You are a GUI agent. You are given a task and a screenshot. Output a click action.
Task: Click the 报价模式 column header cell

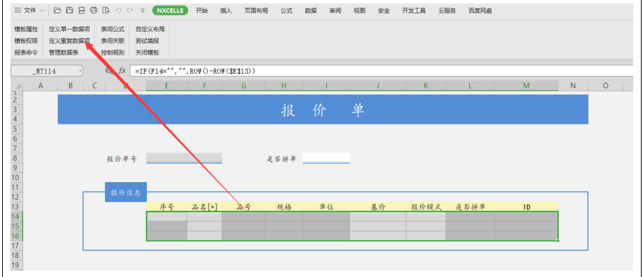coord(426,207)
